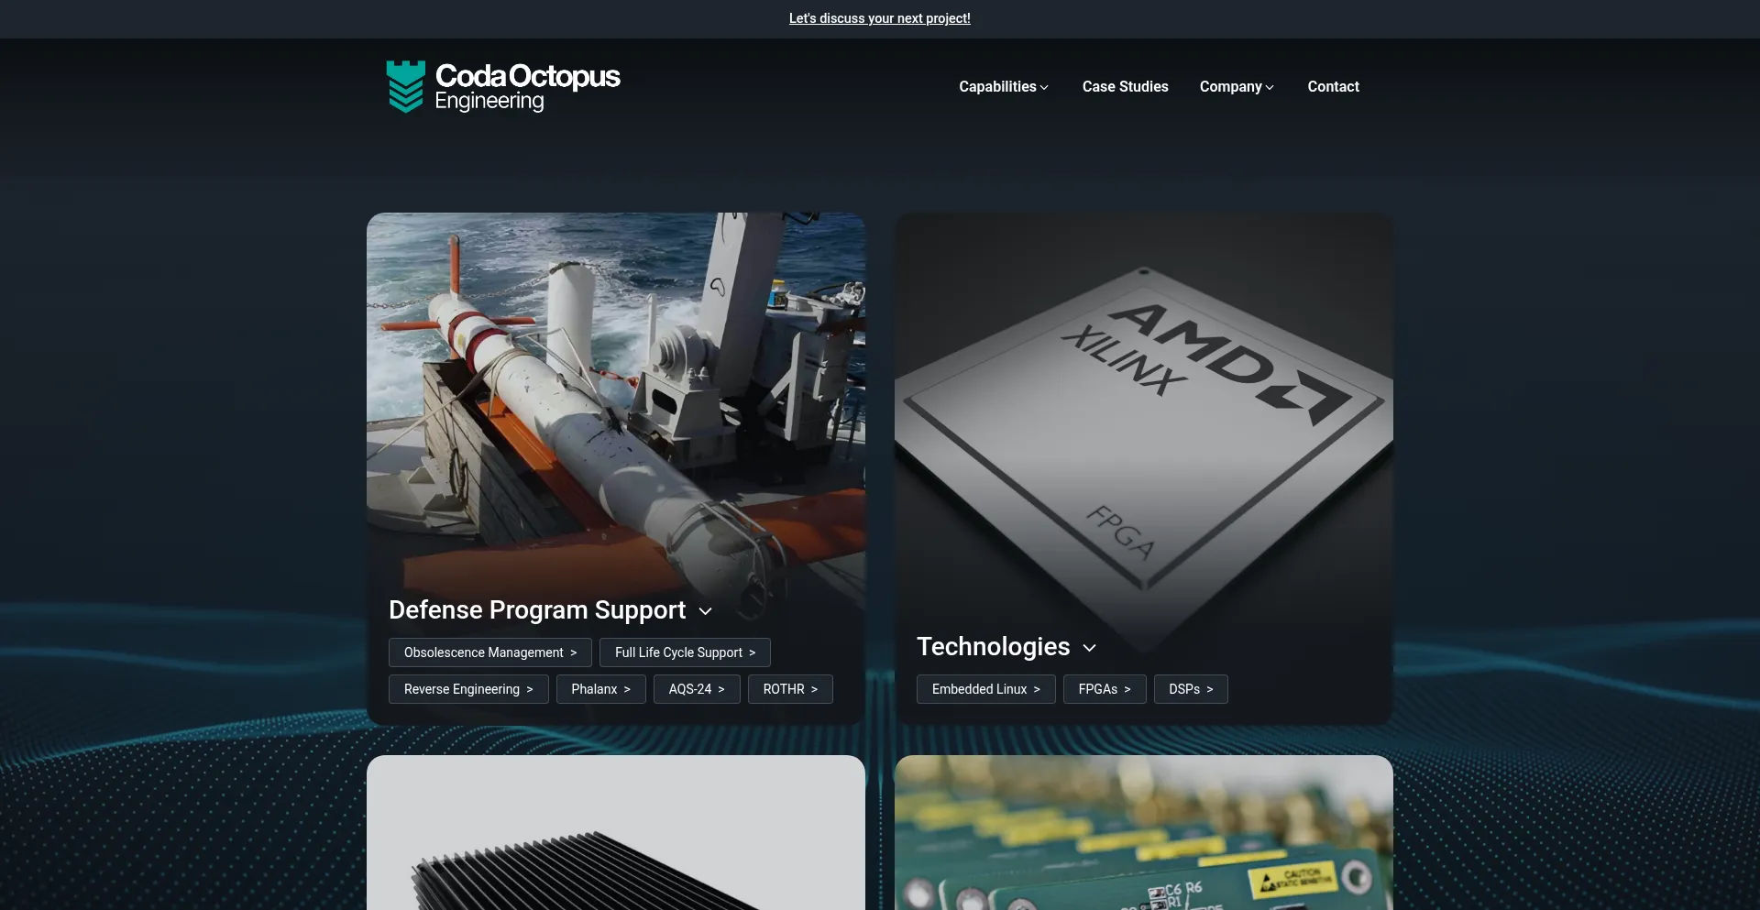Viewport: 1760px width, 910px height.
Task: Select the ROTHR program button
Action: pyautogui.click(x=789, y=689)
